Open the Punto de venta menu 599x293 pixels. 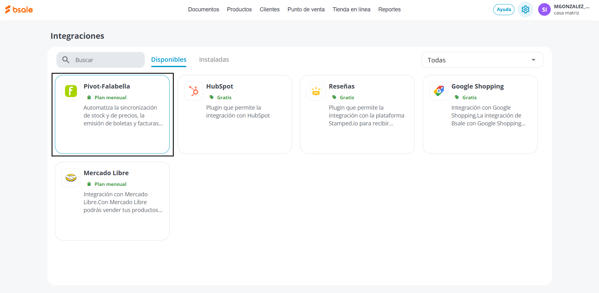point(306,9)
